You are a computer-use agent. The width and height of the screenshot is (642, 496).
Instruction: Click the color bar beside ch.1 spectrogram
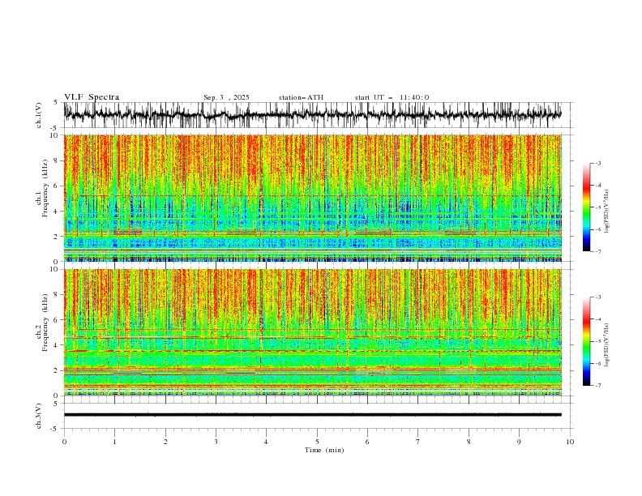[586, 207]
